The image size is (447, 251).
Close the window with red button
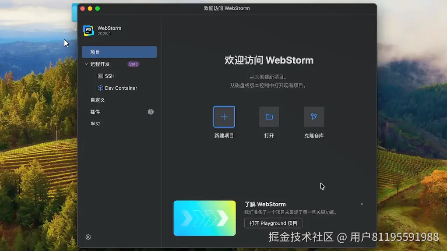83,9
